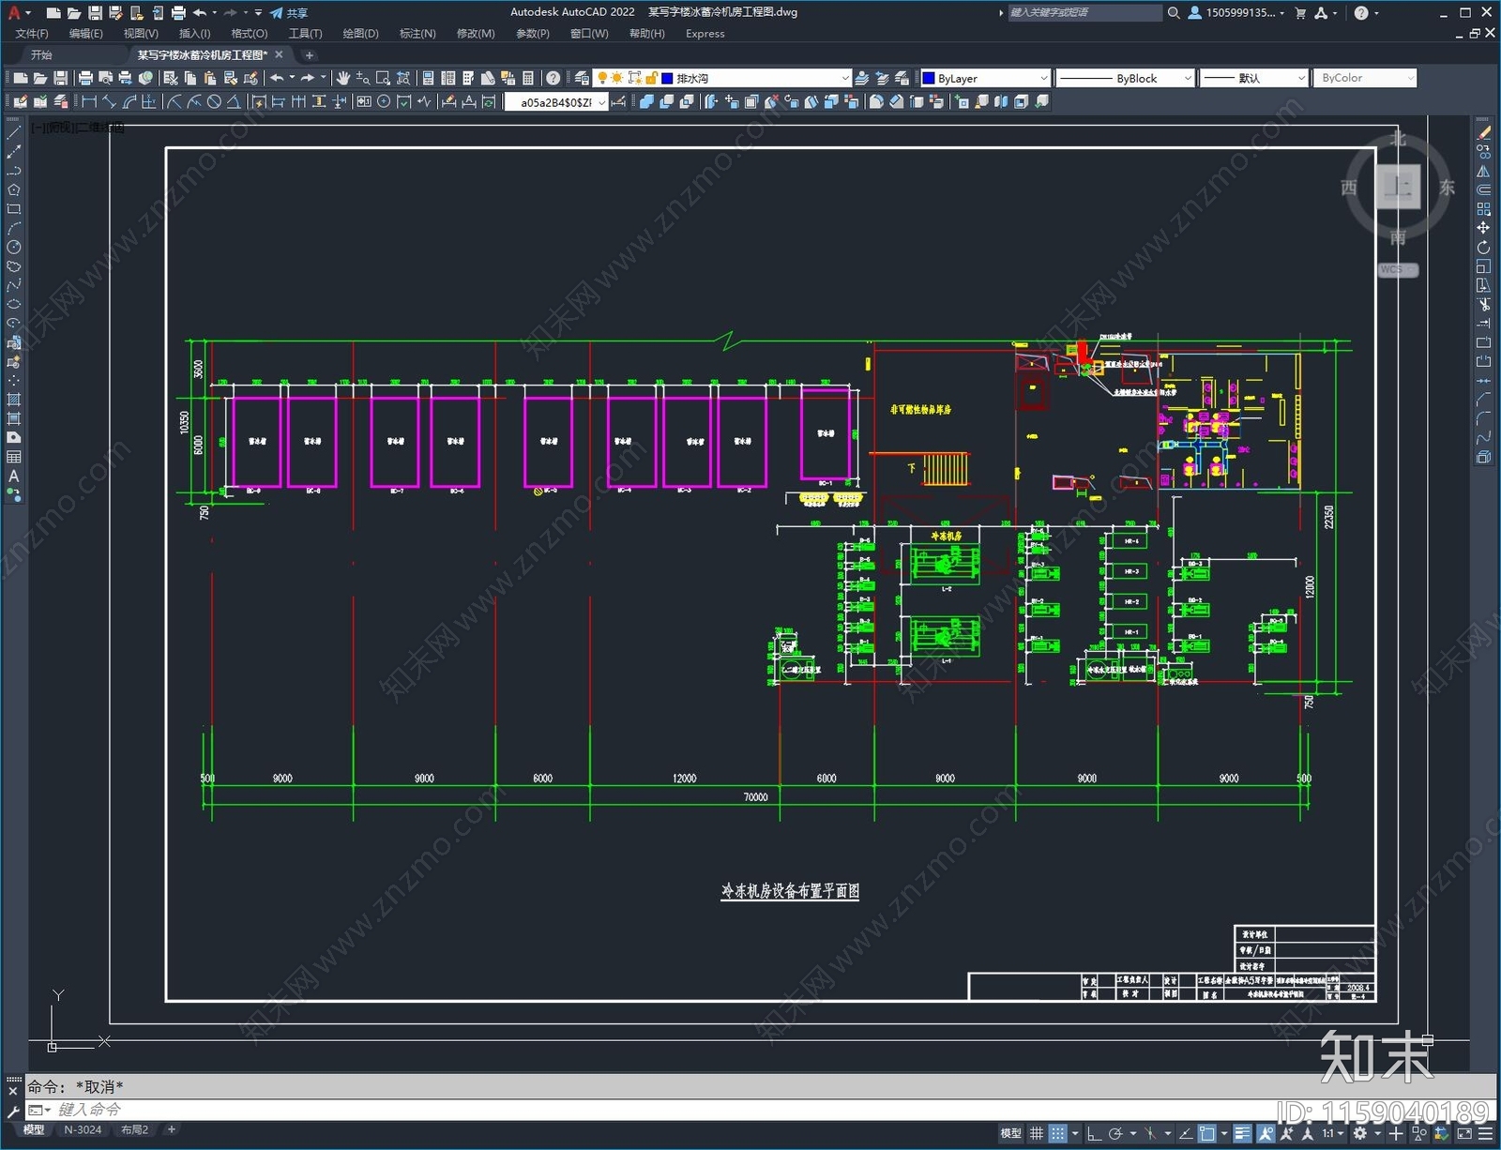This screenshot has width=1501, height=1150.
Task: Toggle Snap mode in status bar
Action: point(1057,1133)
